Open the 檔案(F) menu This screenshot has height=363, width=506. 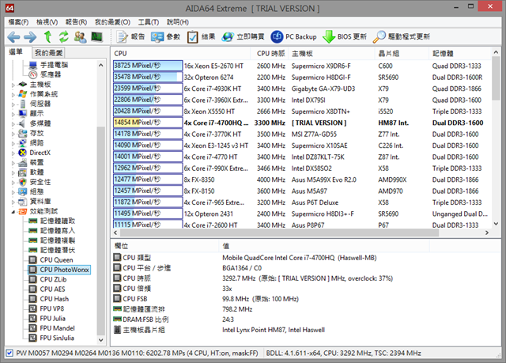(x=18, y=22)
